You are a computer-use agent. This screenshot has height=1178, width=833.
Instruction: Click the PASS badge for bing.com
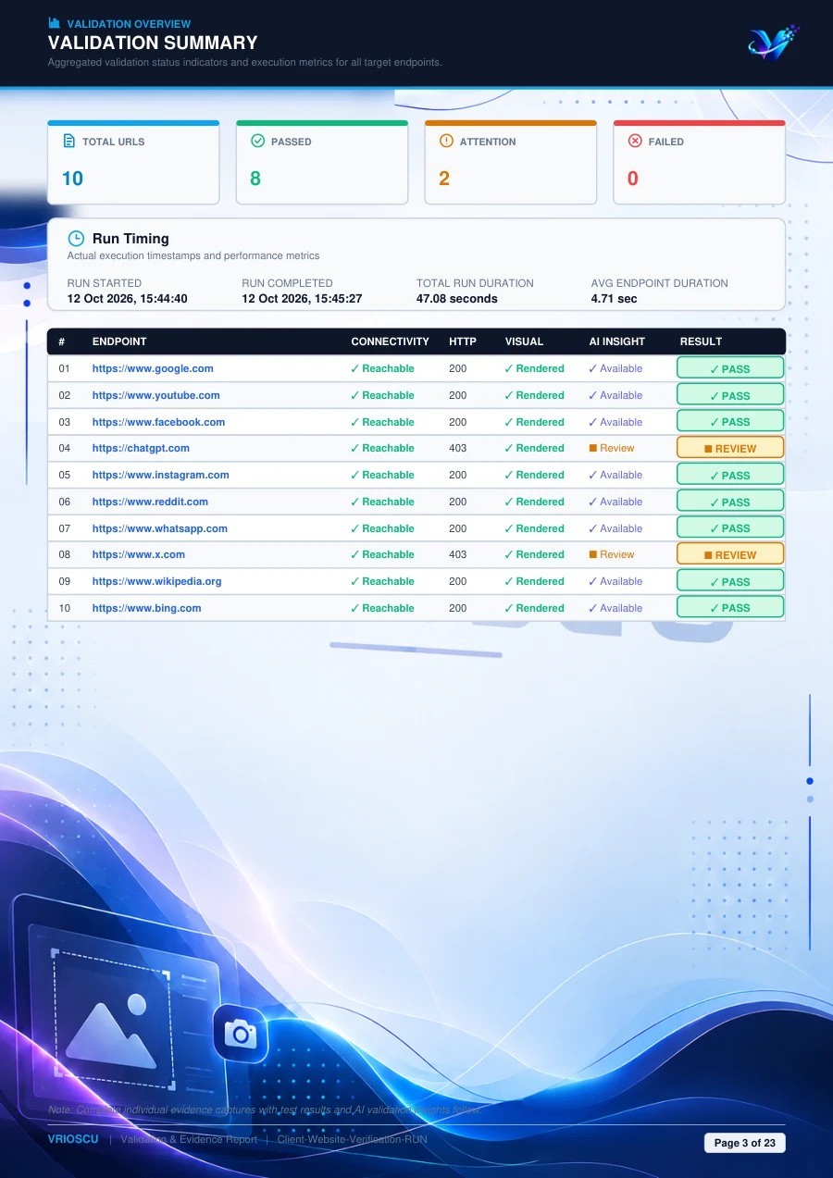(730, 608)
